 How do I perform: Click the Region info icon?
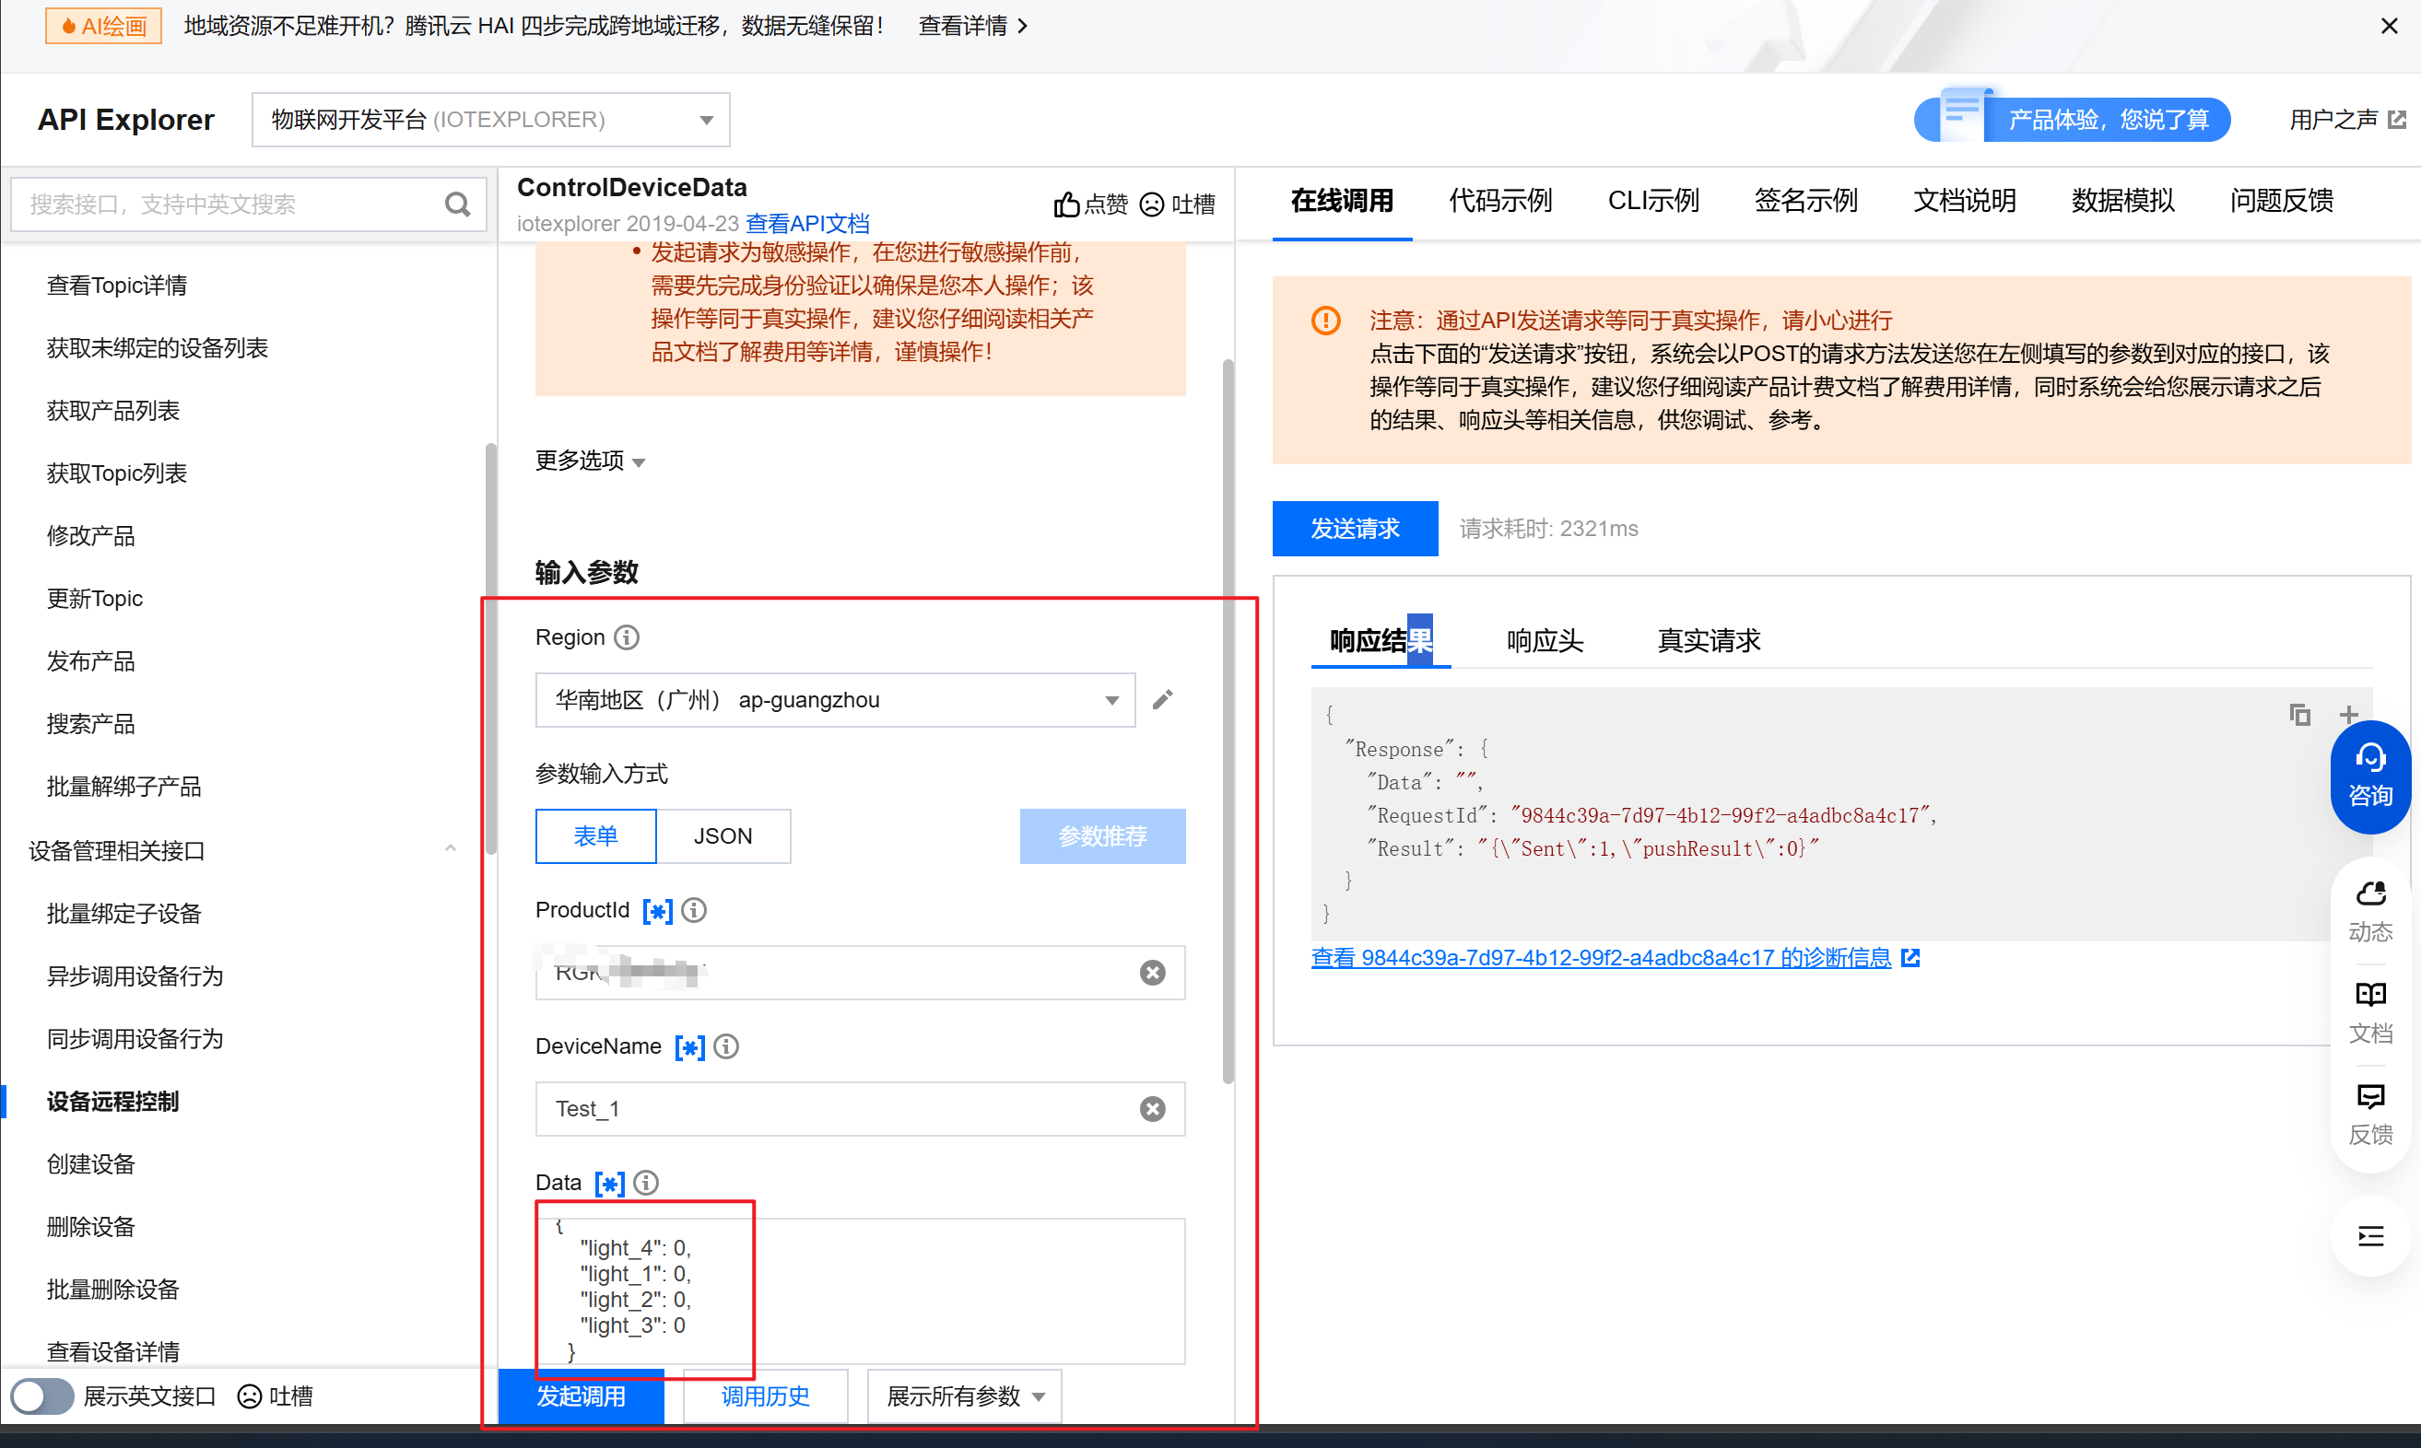coord(627,637)
